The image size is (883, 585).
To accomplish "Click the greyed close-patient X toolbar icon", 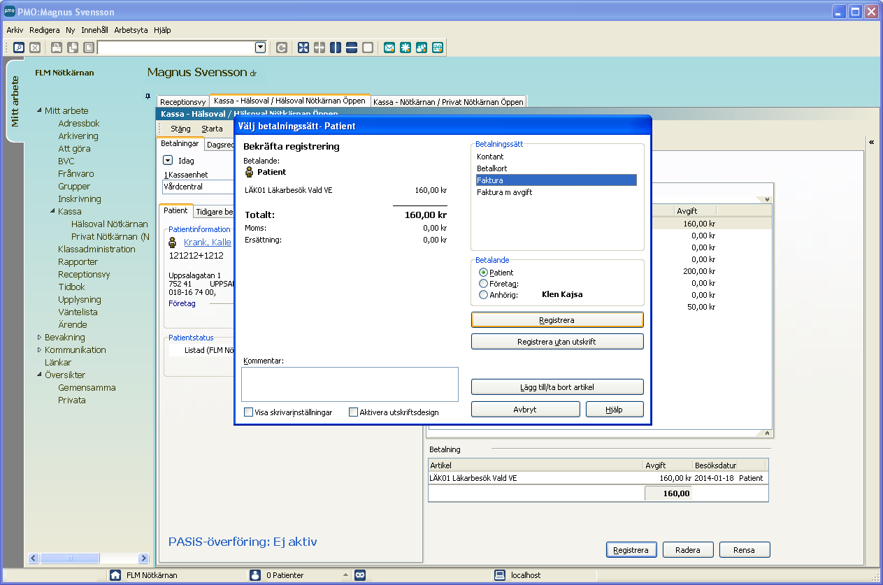I will (x=34, y=48).
